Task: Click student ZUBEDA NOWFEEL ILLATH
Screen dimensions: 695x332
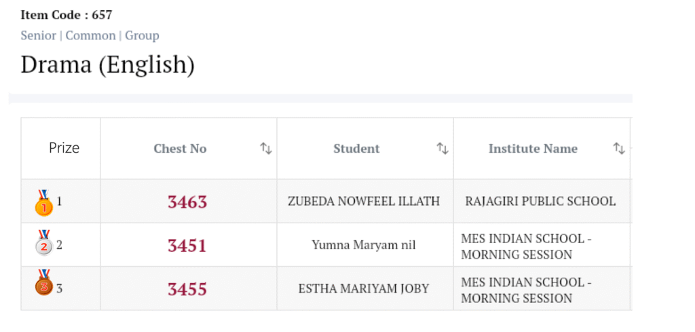Action: (x=364, y=202)
